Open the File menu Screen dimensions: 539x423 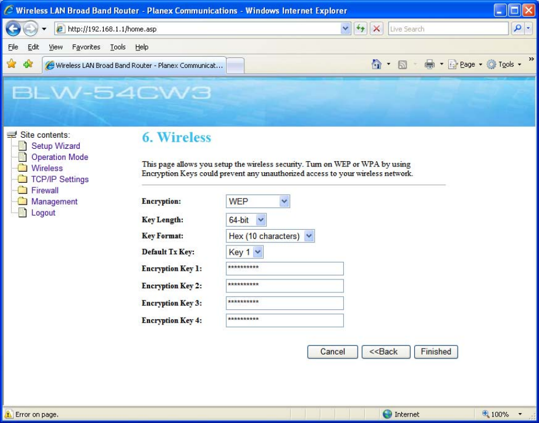point(13,47)
